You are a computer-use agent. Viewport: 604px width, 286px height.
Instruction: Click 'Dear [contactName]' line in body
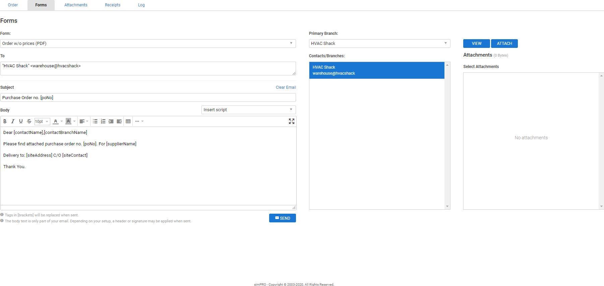[x=45, y=133]
